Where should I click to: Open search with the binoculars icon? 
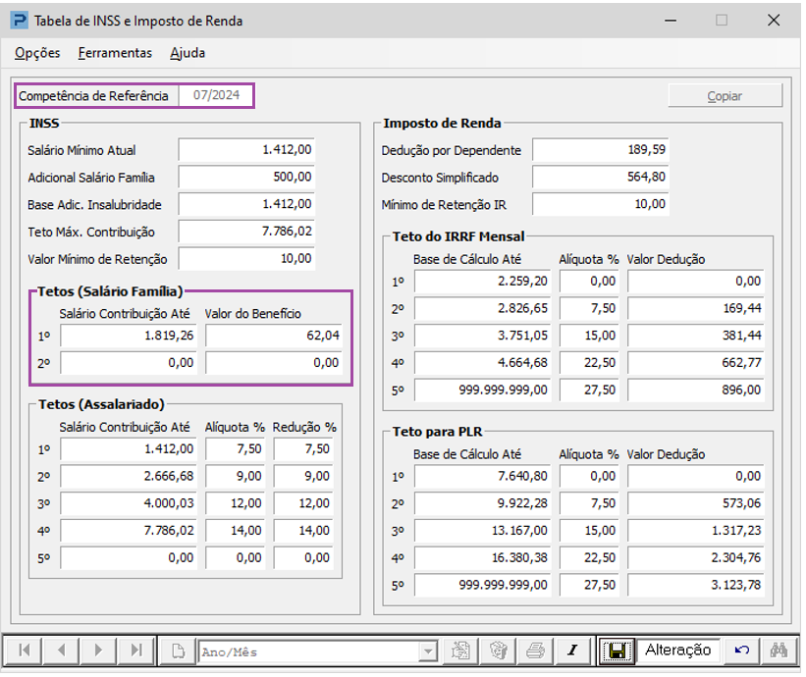coord(779,651)
